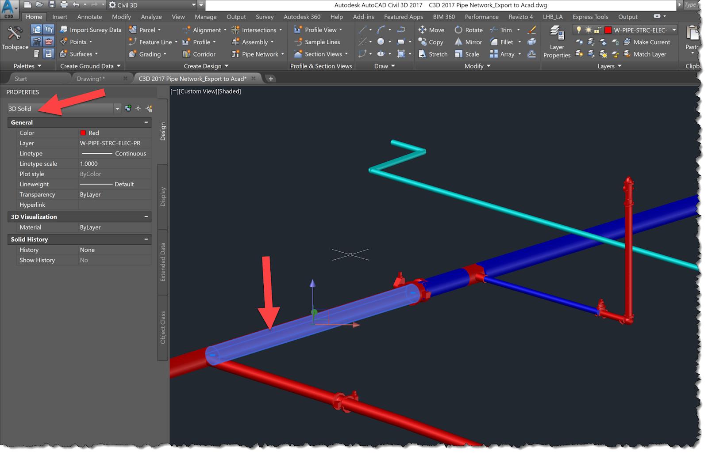Click the Profile View tool
The image size is (708, 455).
point(318,30)
